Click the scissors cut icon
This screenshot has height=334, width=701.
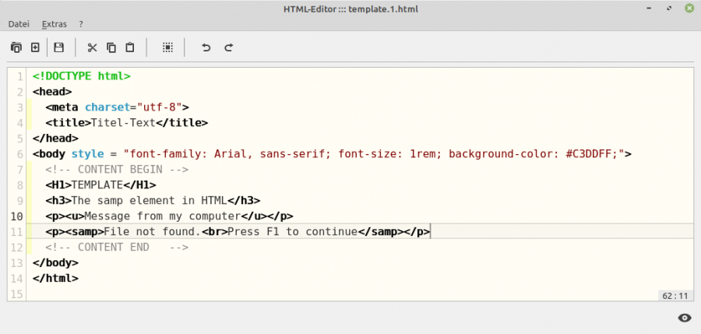click(92, 47)
